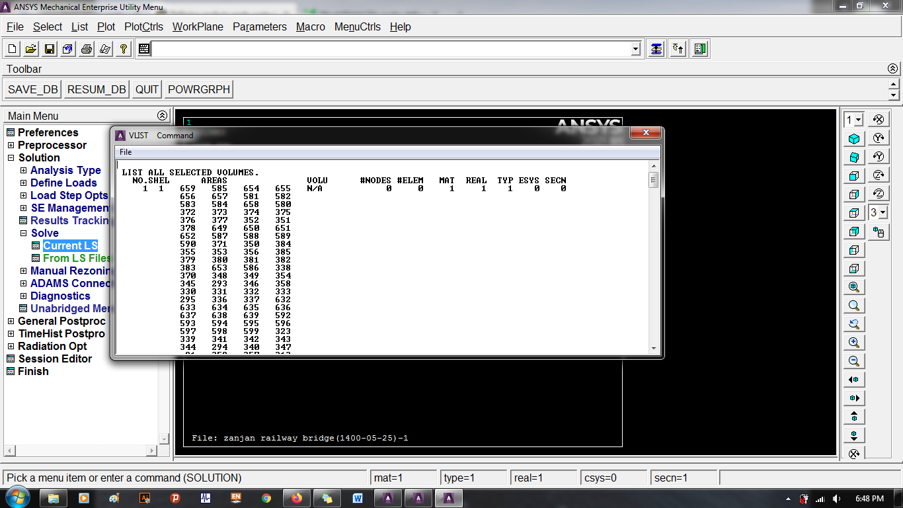Click the POWRGRPH button
This screenshot has height=508, width=903.
point(199,89)
